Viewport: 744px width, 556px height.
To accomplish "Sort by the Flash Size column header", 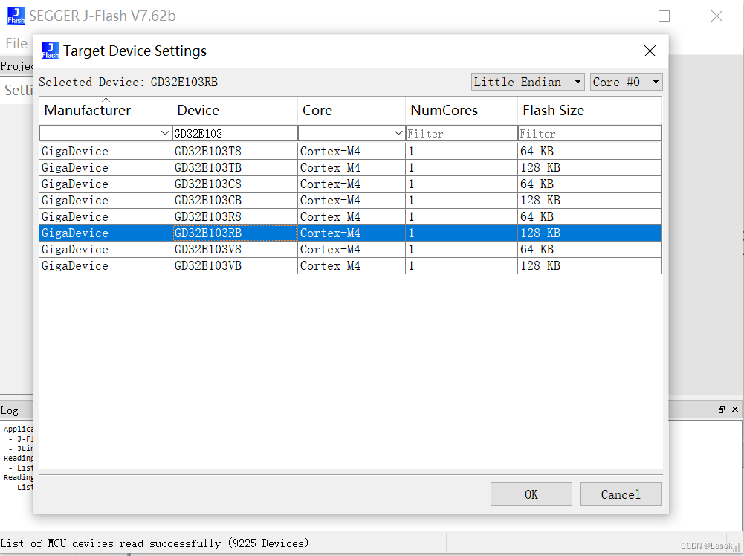I will point(590,111).
